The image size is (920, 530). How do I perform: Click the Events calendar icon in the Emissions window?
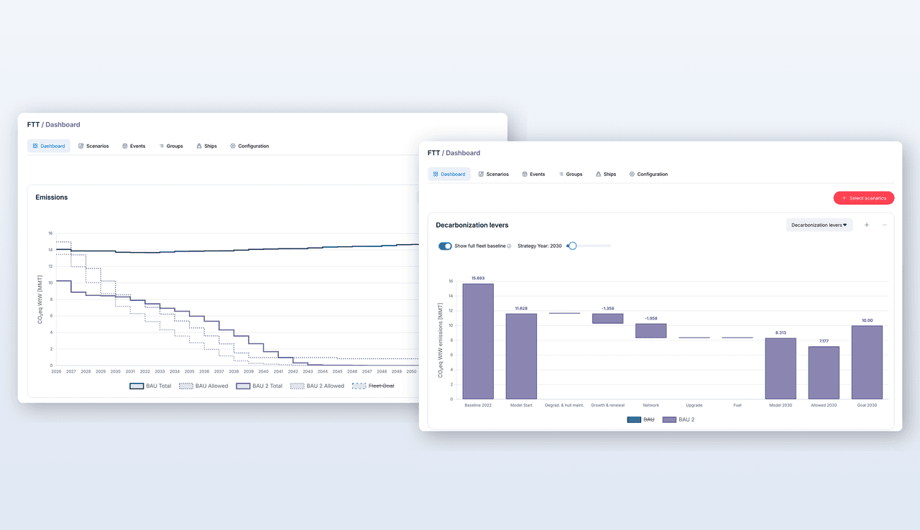click(125, 146)
